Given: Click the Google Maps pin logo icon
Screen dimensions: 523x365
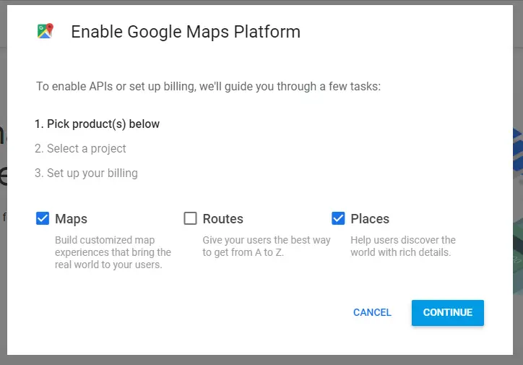Looking at the screenshot, I should (46, 30).
